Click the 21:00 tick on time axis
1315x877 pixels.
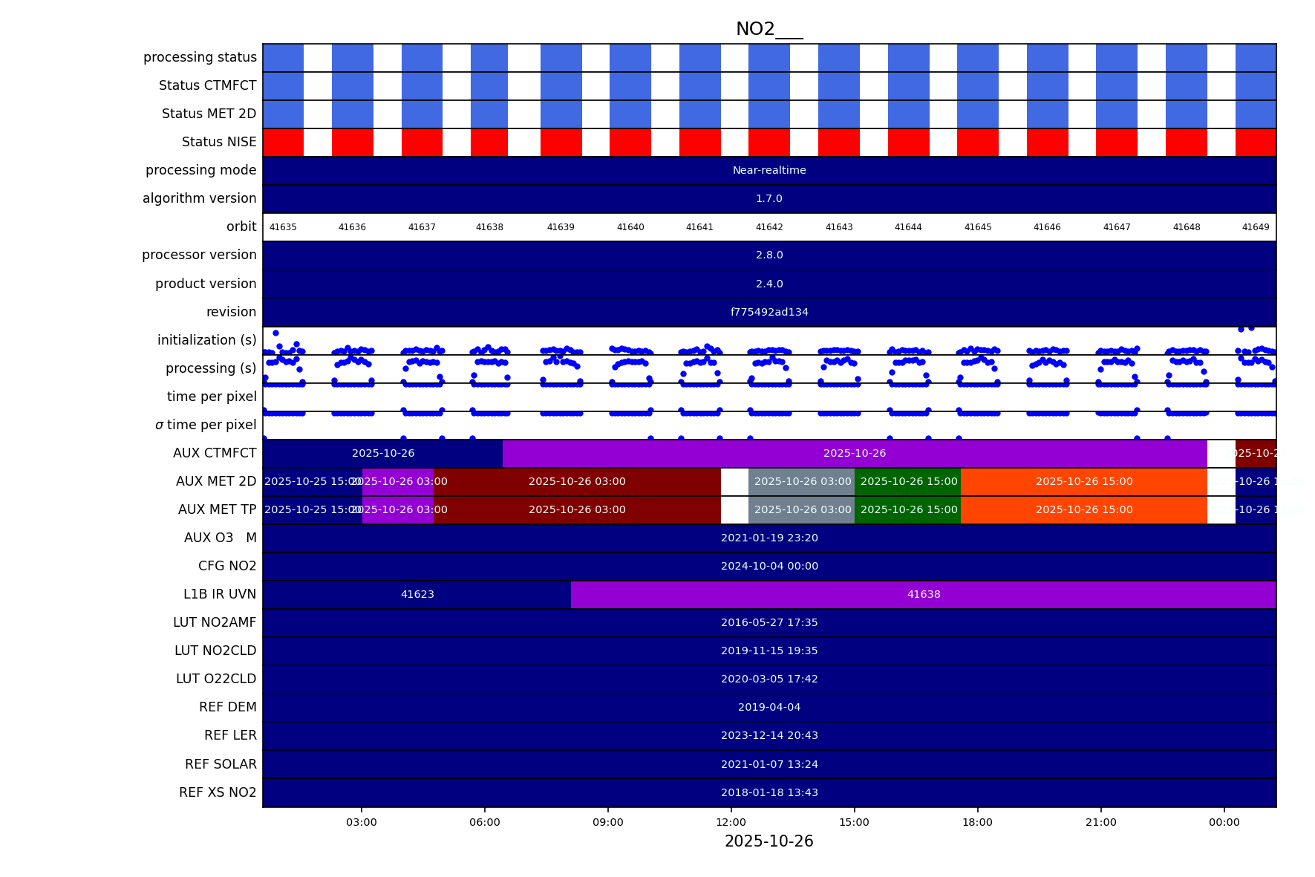click(1100, 822)
